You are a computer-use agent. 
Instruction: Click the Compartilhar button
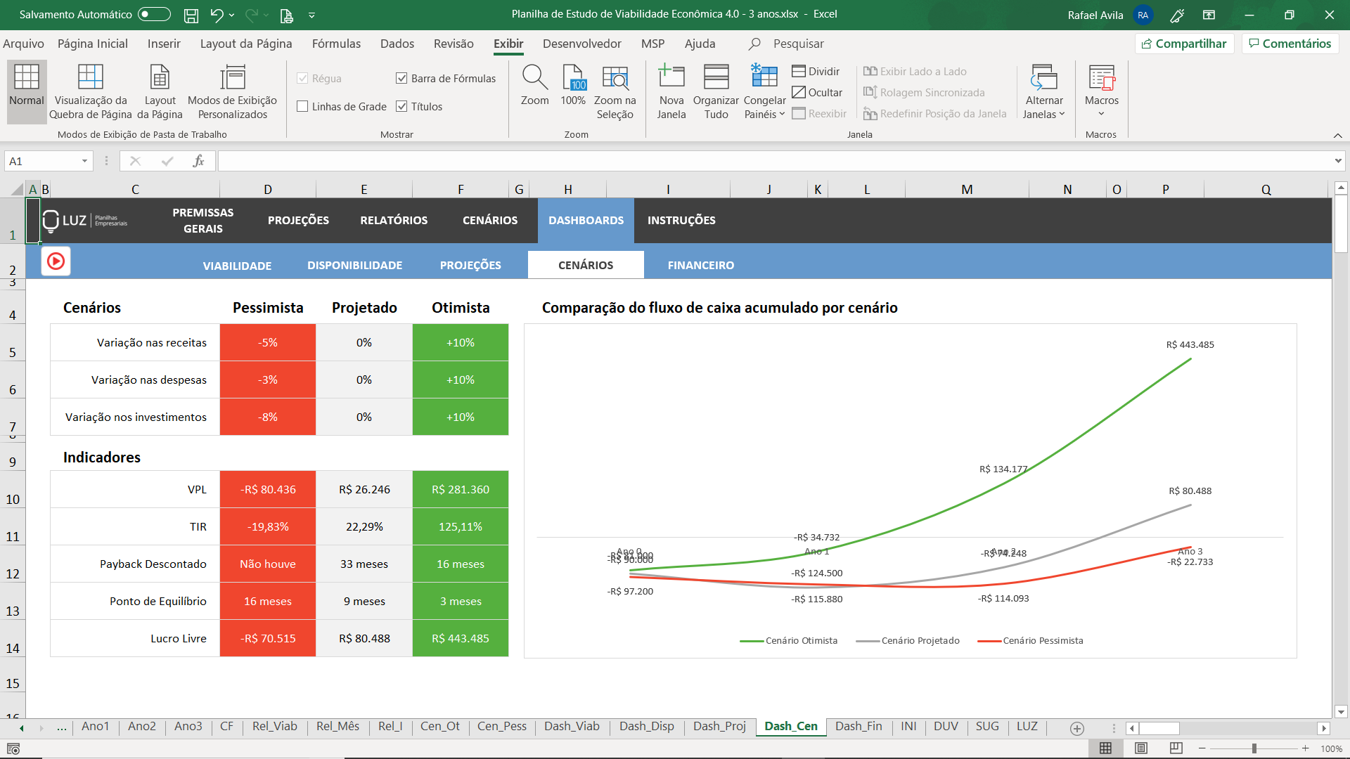pyautogui.click(x=1184, y=44)
